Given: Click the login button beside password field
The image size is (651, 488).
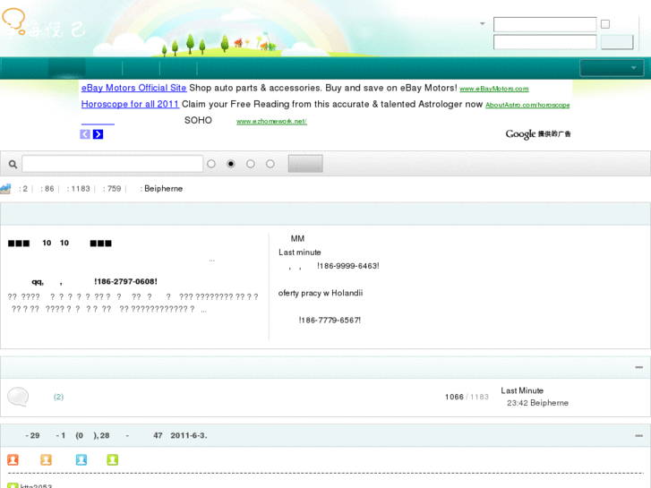Looking at the screenshot, I should 617,42.
